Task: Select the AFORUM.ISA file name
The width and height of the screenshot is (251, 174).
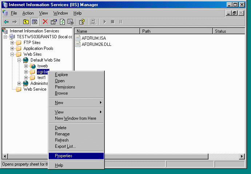Action: (x=94, y=38)
